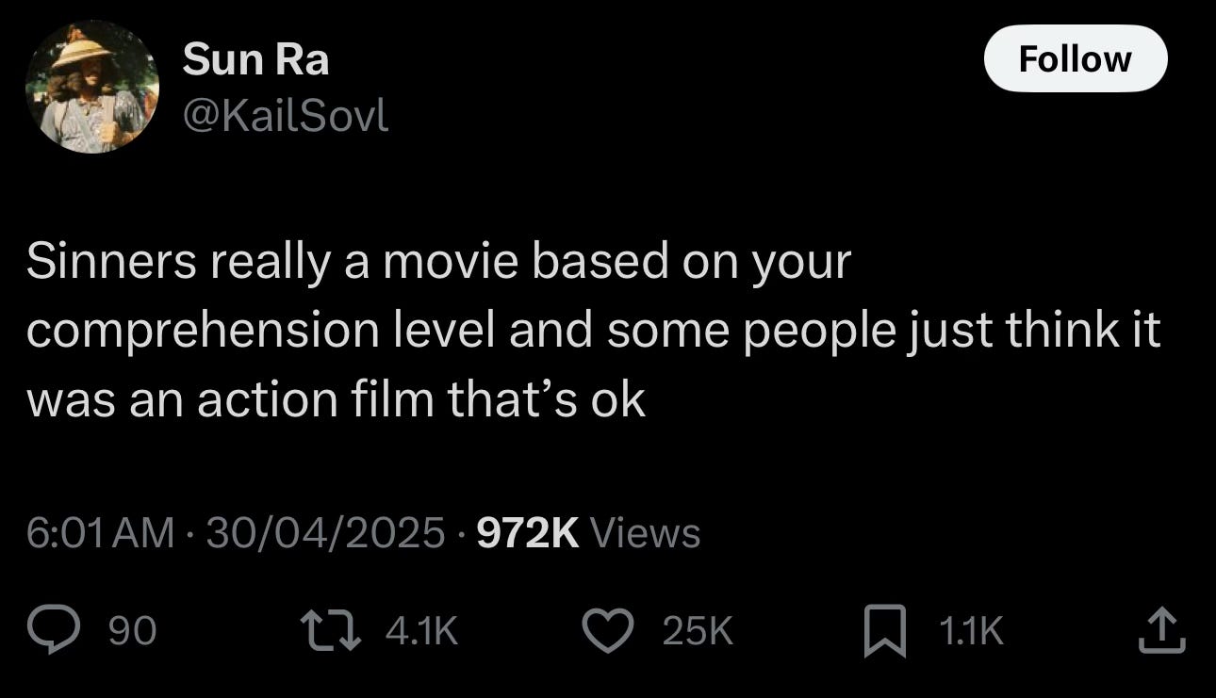
Task: Open the 25K likes count
Action: click(698, 630)
